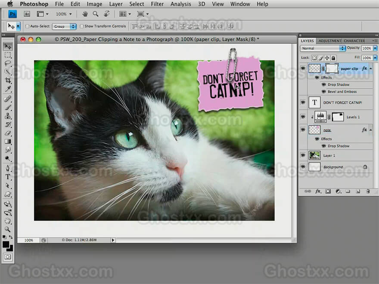The width and height of the screenshot is (379, 284).
Task: Select the Path Selection tool
Action: [8, 185]
